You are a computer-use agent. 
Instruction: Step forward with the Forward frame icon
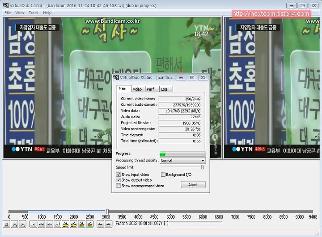[x=49, y=225]
